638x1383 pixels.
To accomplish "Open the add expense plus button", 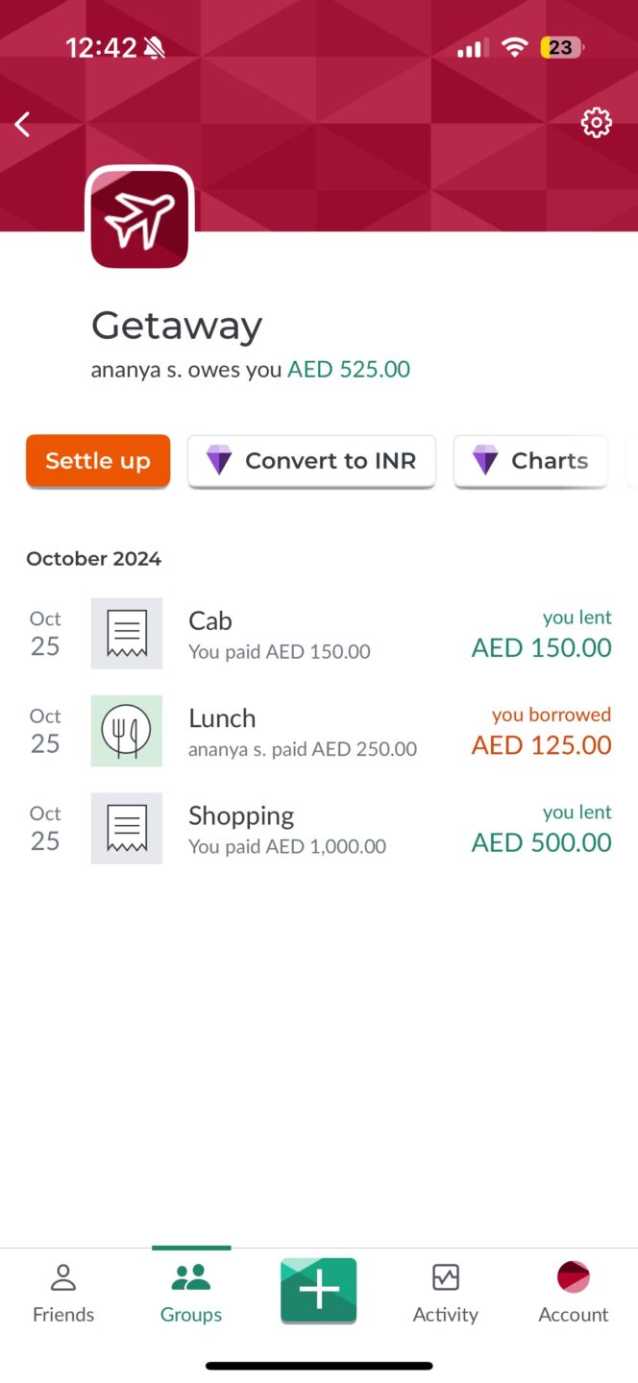I will coord(318,1291).
